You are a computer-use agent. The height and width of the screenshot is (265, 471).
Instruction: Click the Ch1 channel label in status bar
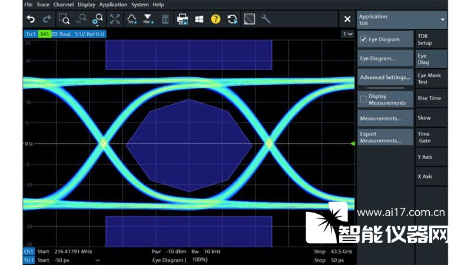click(29, 251)
